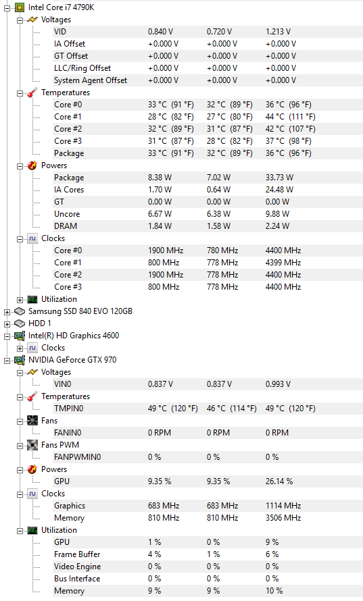
Task: Collapse the Intel Core i7 4790K node
Action: click(7, 7)
